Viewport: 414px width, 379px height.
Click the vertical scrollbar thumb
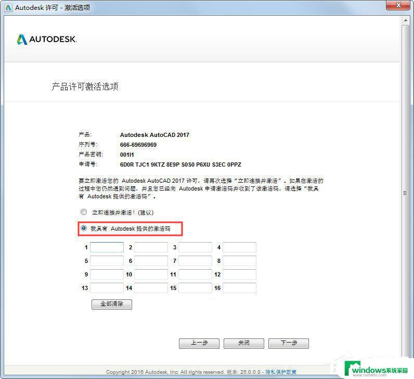point(406,193)
